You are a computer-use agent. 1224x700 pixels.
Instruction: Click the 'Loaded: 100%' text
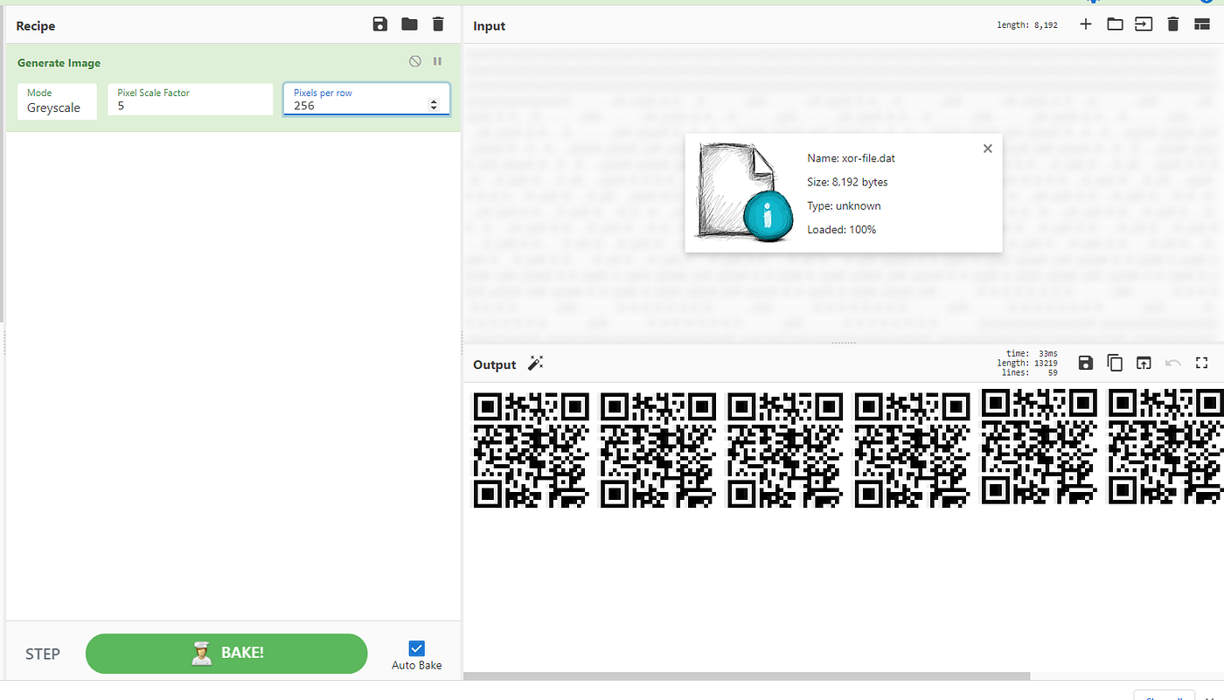[x=841, y=229]
